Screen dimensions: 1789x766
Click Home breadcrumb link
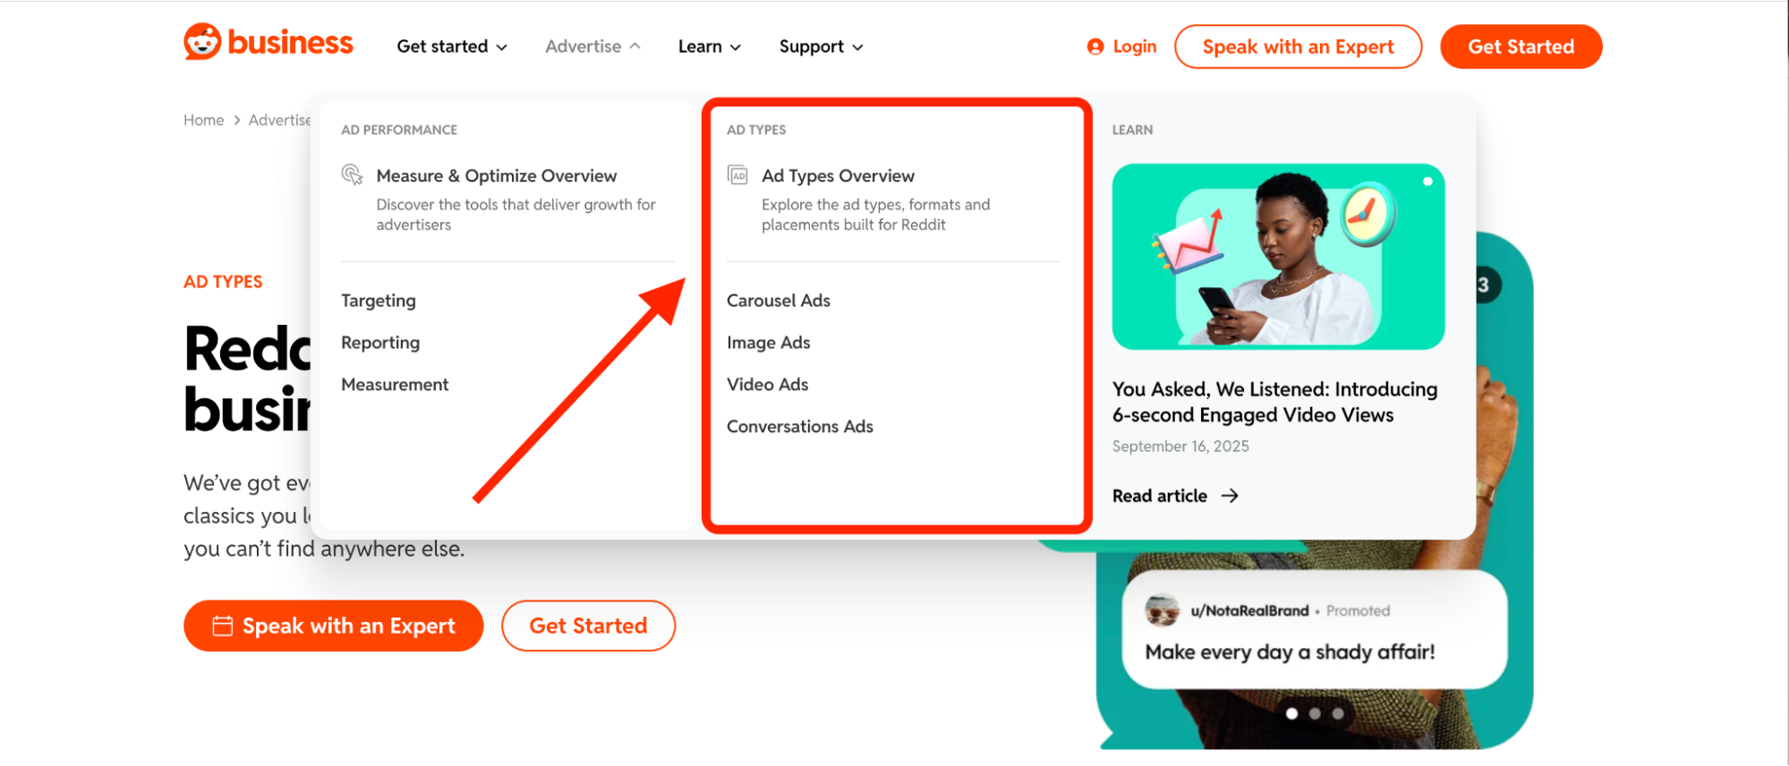tap(203, 120)
